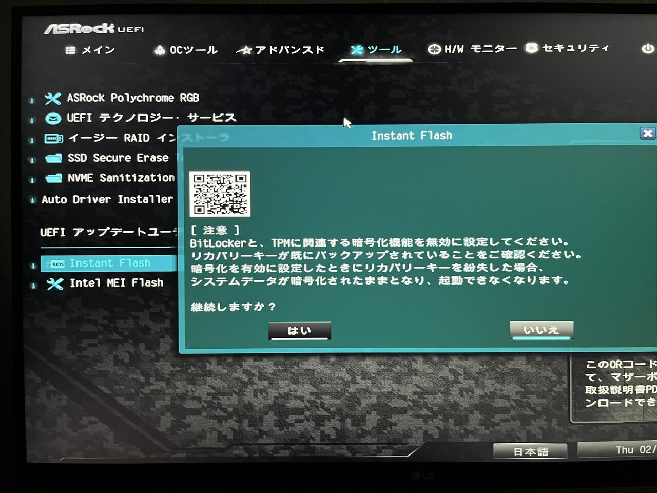Screen dimensions: 657x493
Task: Click the NVME Sanitization folder icon
Action: click(54, 178)
